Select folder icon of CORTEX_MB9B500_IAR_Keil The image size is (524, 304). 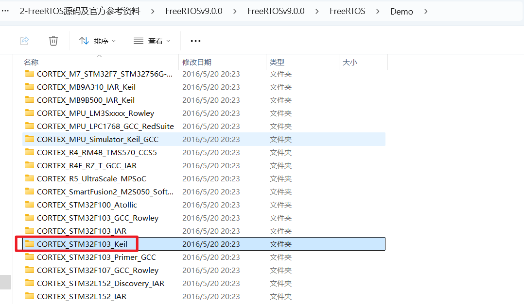point(29,100)
